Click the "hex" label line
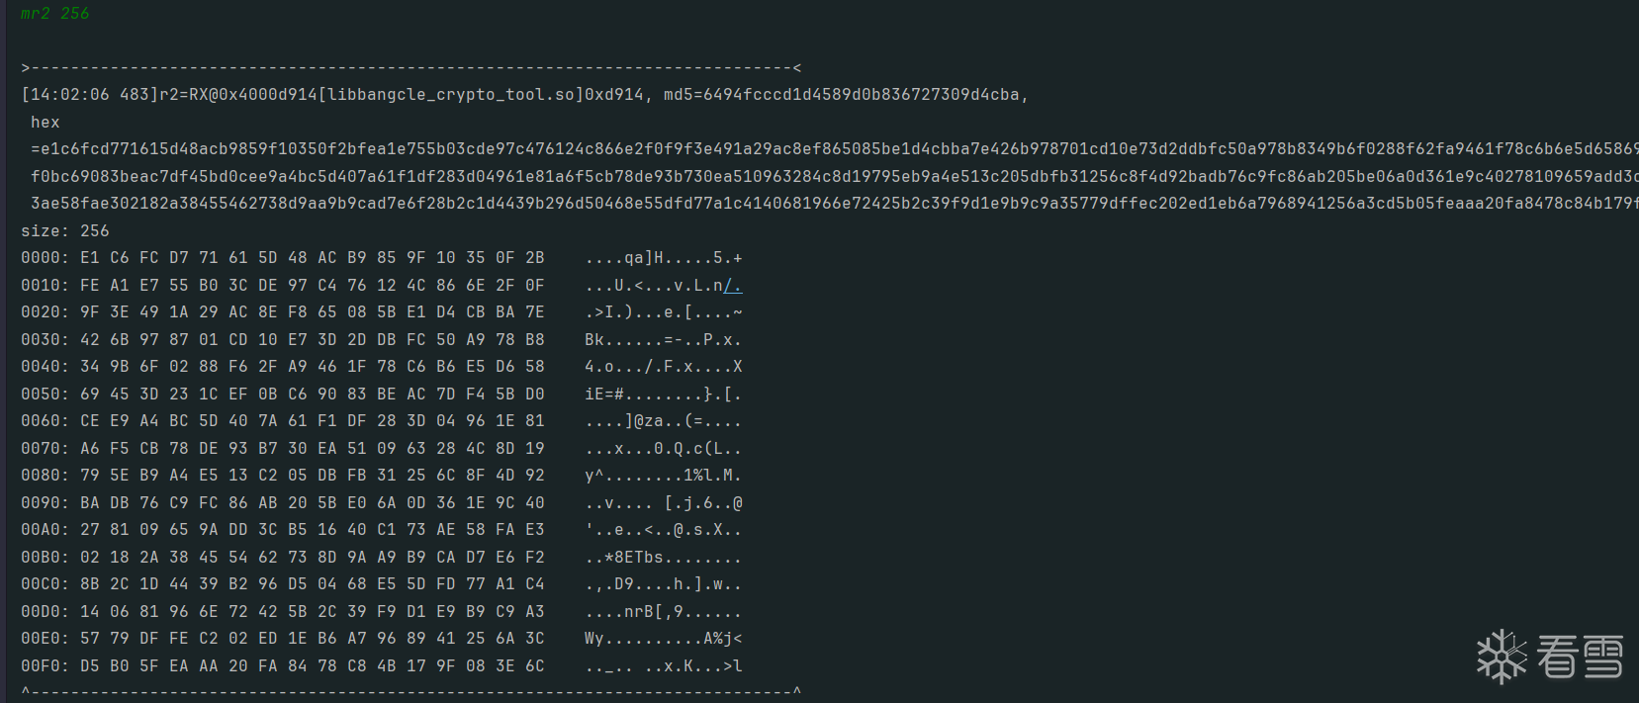This screenshot has width=1639, height=703. (46, 123)
